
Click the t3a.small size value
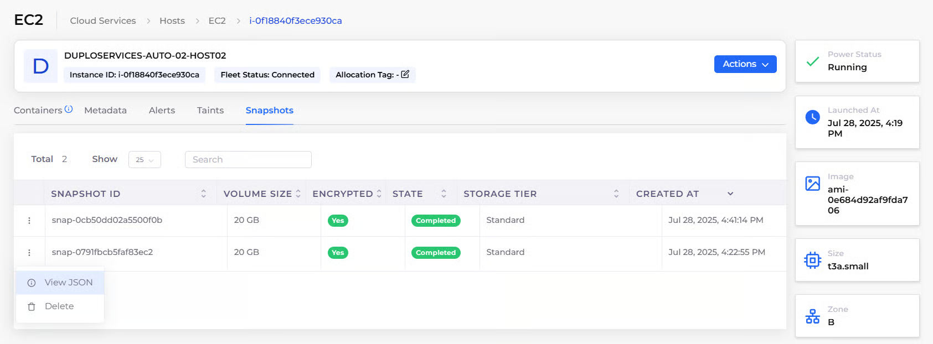coord(848,267)
